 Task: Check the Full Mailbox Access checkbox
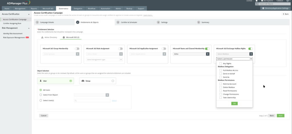[221, 70]
